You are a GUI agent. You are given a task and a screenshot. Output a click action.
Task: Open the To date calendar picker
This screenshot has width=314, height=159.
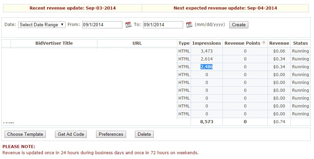(189, 25)
